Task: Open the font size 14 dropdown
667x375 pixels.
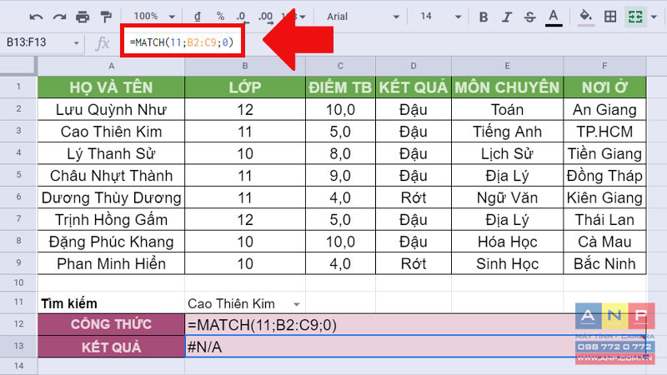Action: point(441,17)
